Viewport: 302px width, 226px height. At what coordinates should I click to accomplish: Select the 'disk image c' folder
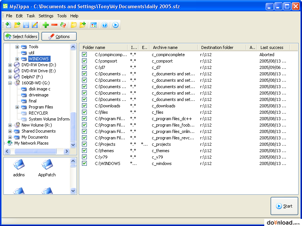coord(40,89)
